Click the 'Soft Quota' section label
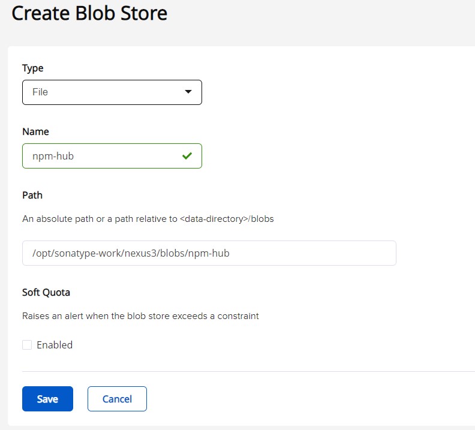The height and width of the screenshot is (430, 475). pos(46,293)
